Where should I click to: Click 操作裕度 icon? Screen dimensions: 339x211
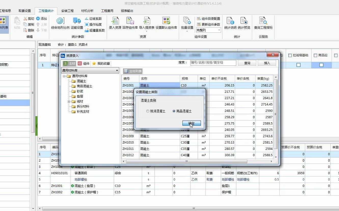[87, 24]
